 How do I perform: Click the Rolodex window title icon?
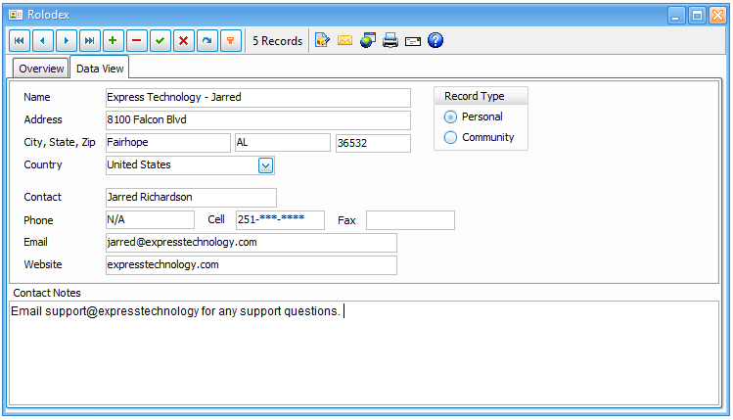pos(16,15)
